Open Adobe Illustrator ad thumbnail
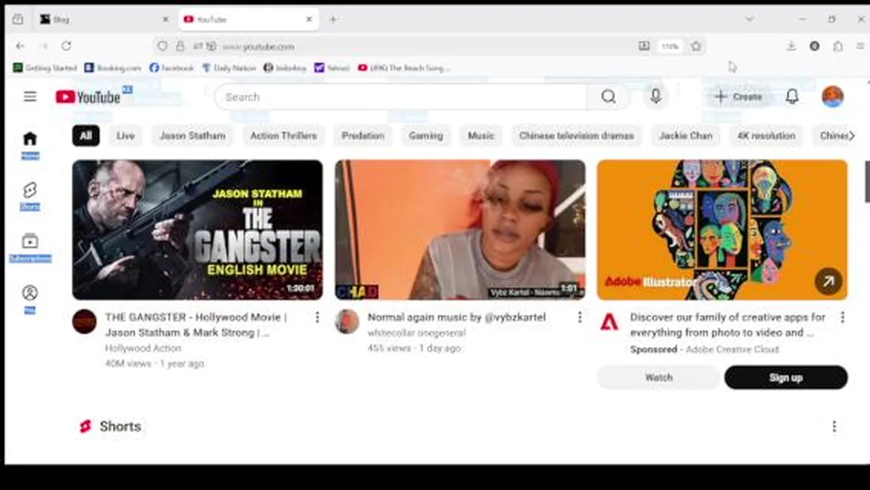 (722, 230)
